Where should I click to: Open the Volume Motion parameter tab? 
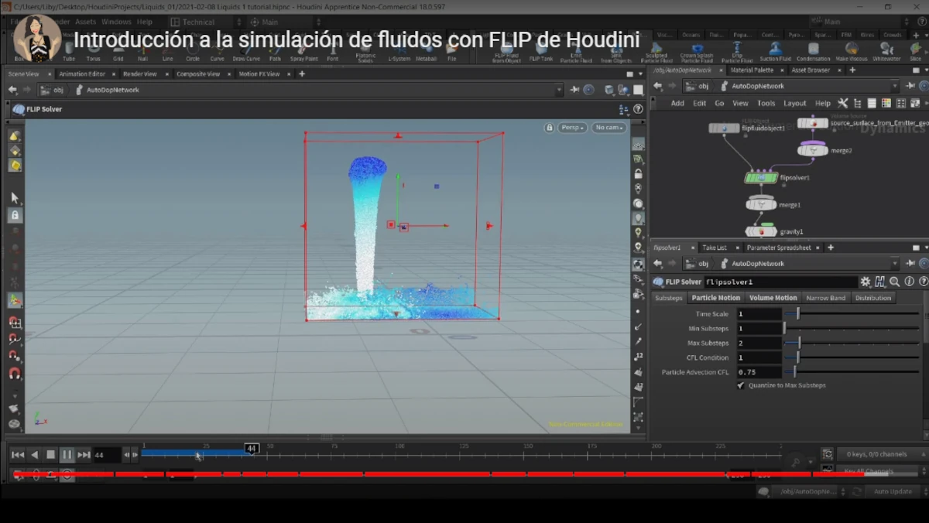(773, 298)
